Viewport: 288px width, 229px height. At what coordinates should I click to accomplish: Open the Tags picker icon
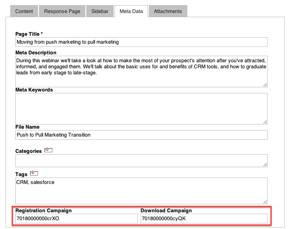click(x=34, y=173)
